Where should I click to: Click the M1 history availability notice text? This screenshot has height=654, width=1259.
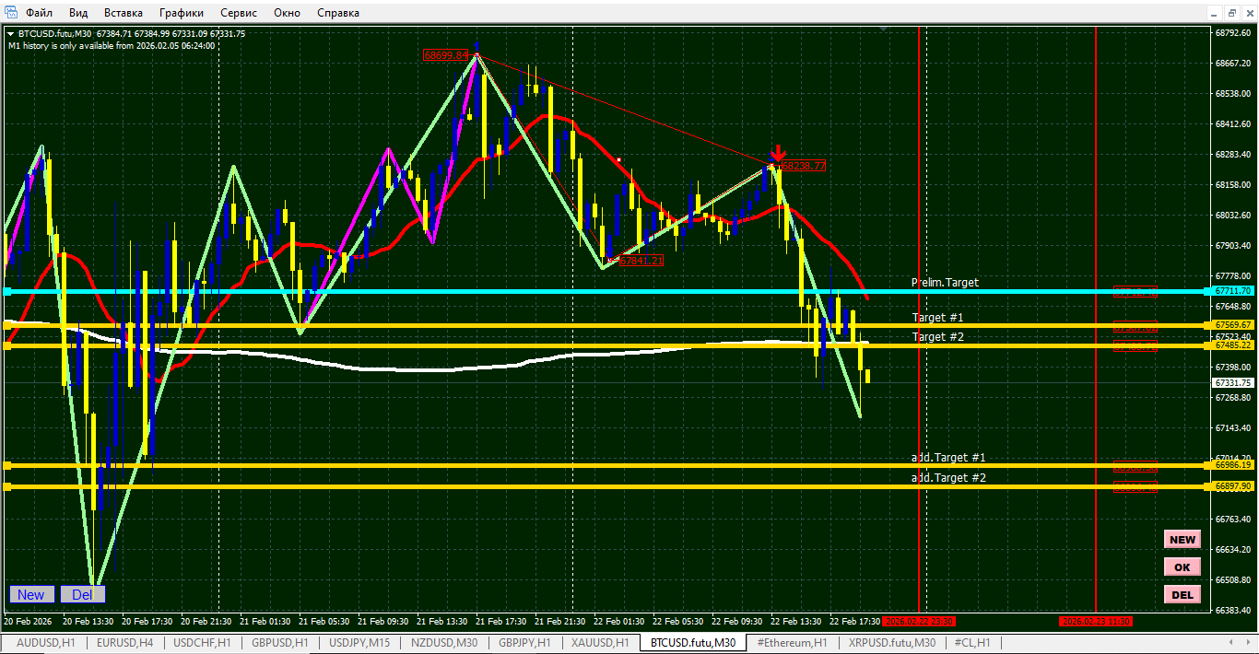coord(112,45)
